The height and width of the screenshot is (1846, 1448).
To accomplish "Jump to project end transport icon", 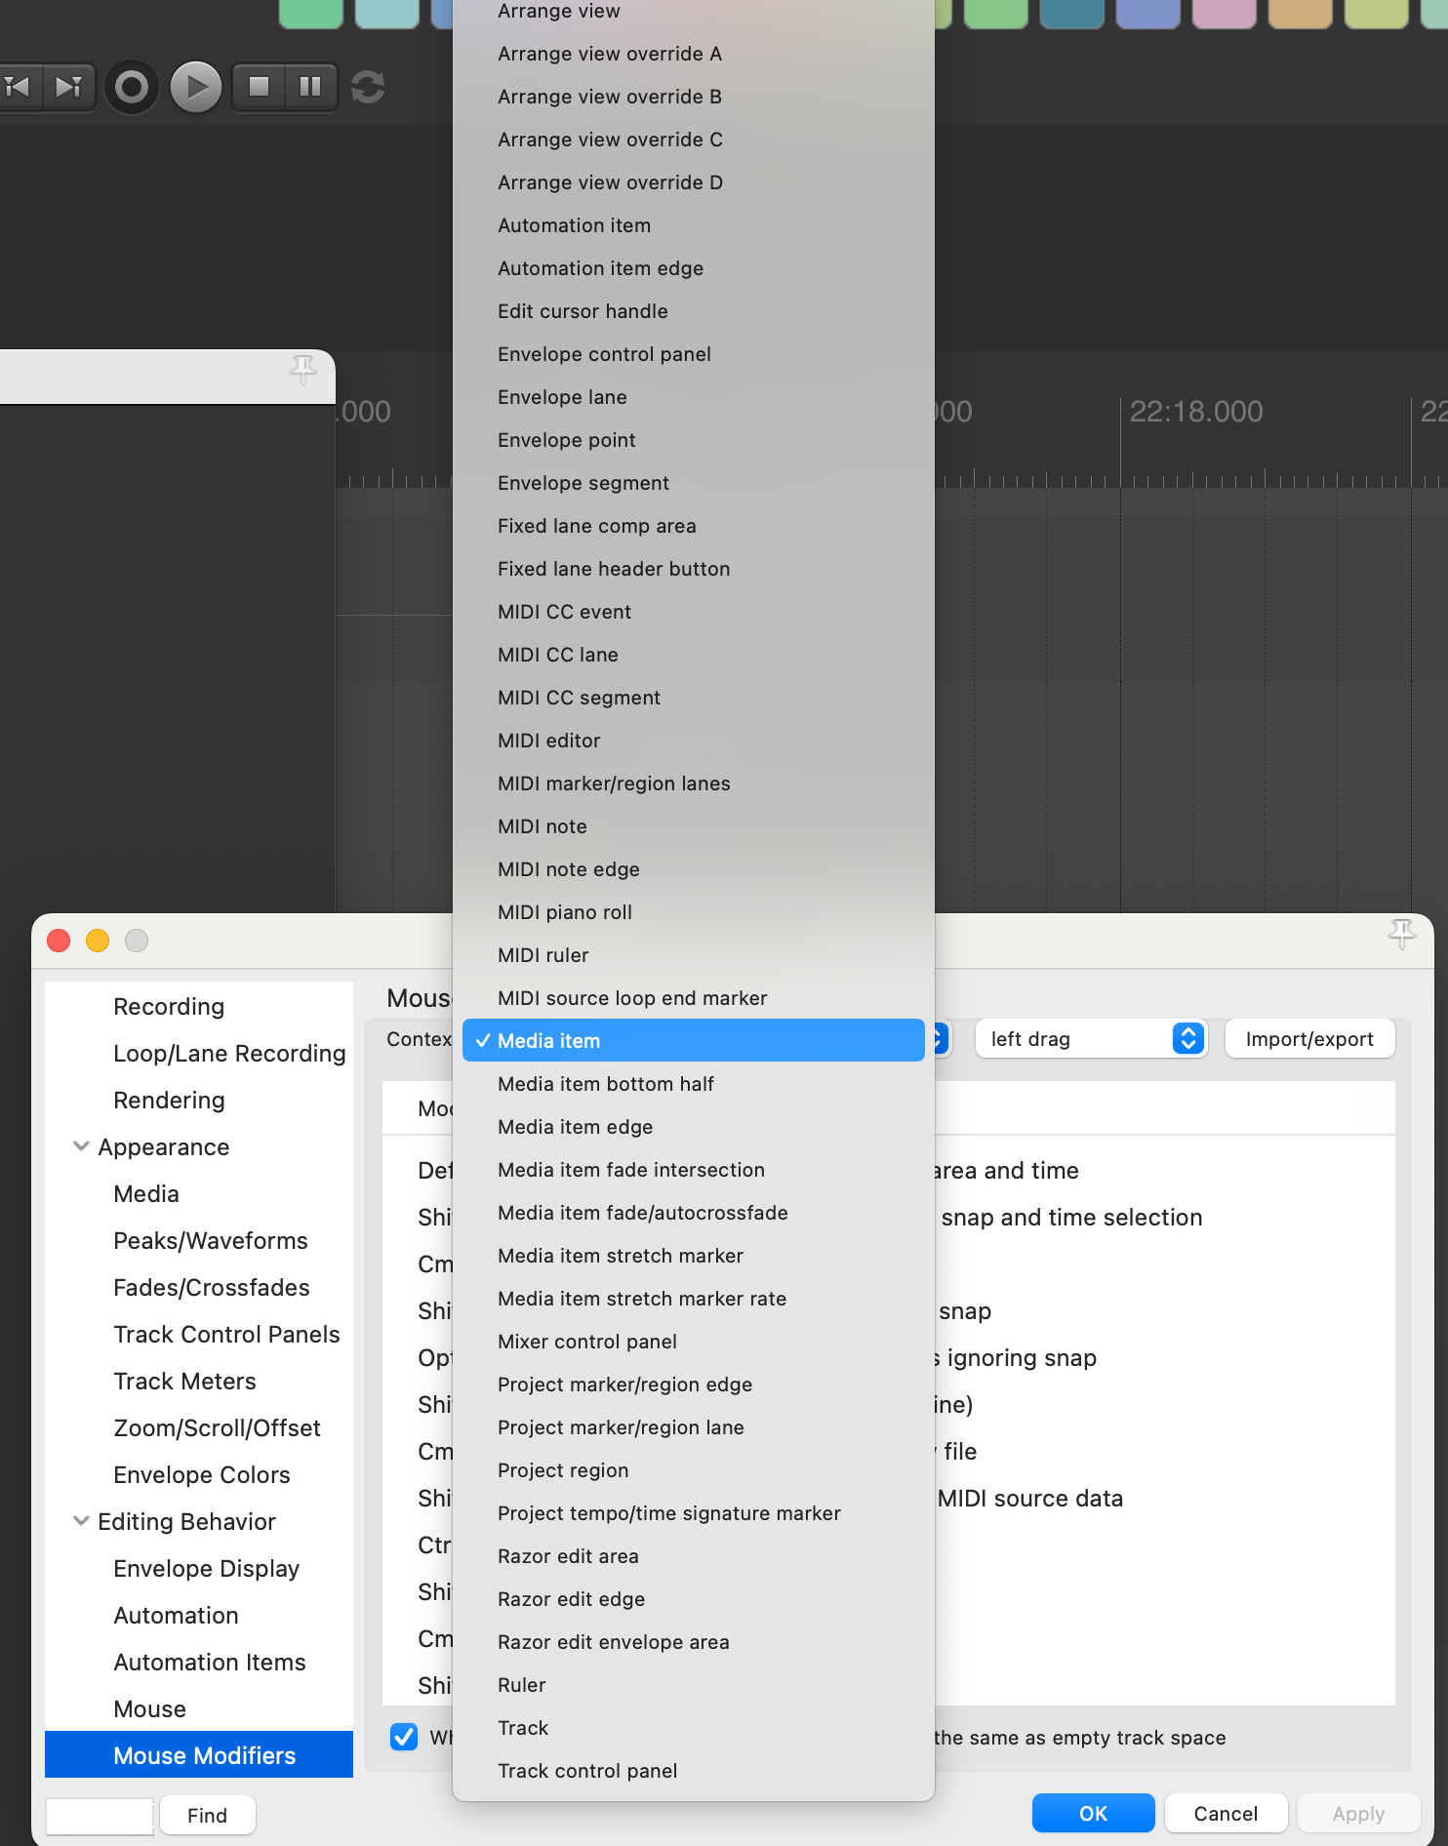I will 68,88.
